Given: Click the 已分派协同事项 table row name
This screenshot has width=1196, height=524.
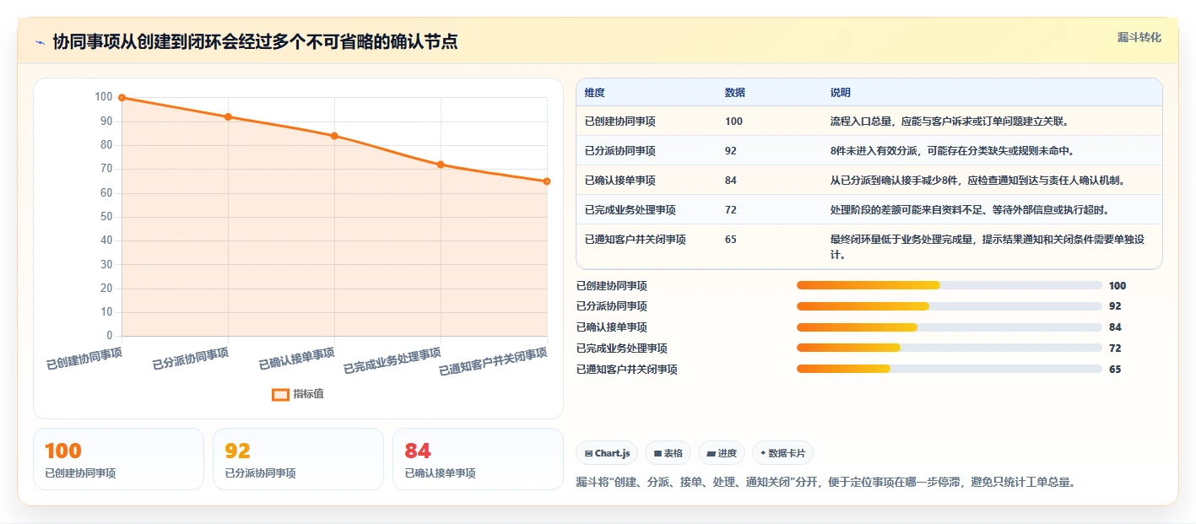Looking at the screenshot, I should [620, 151].
